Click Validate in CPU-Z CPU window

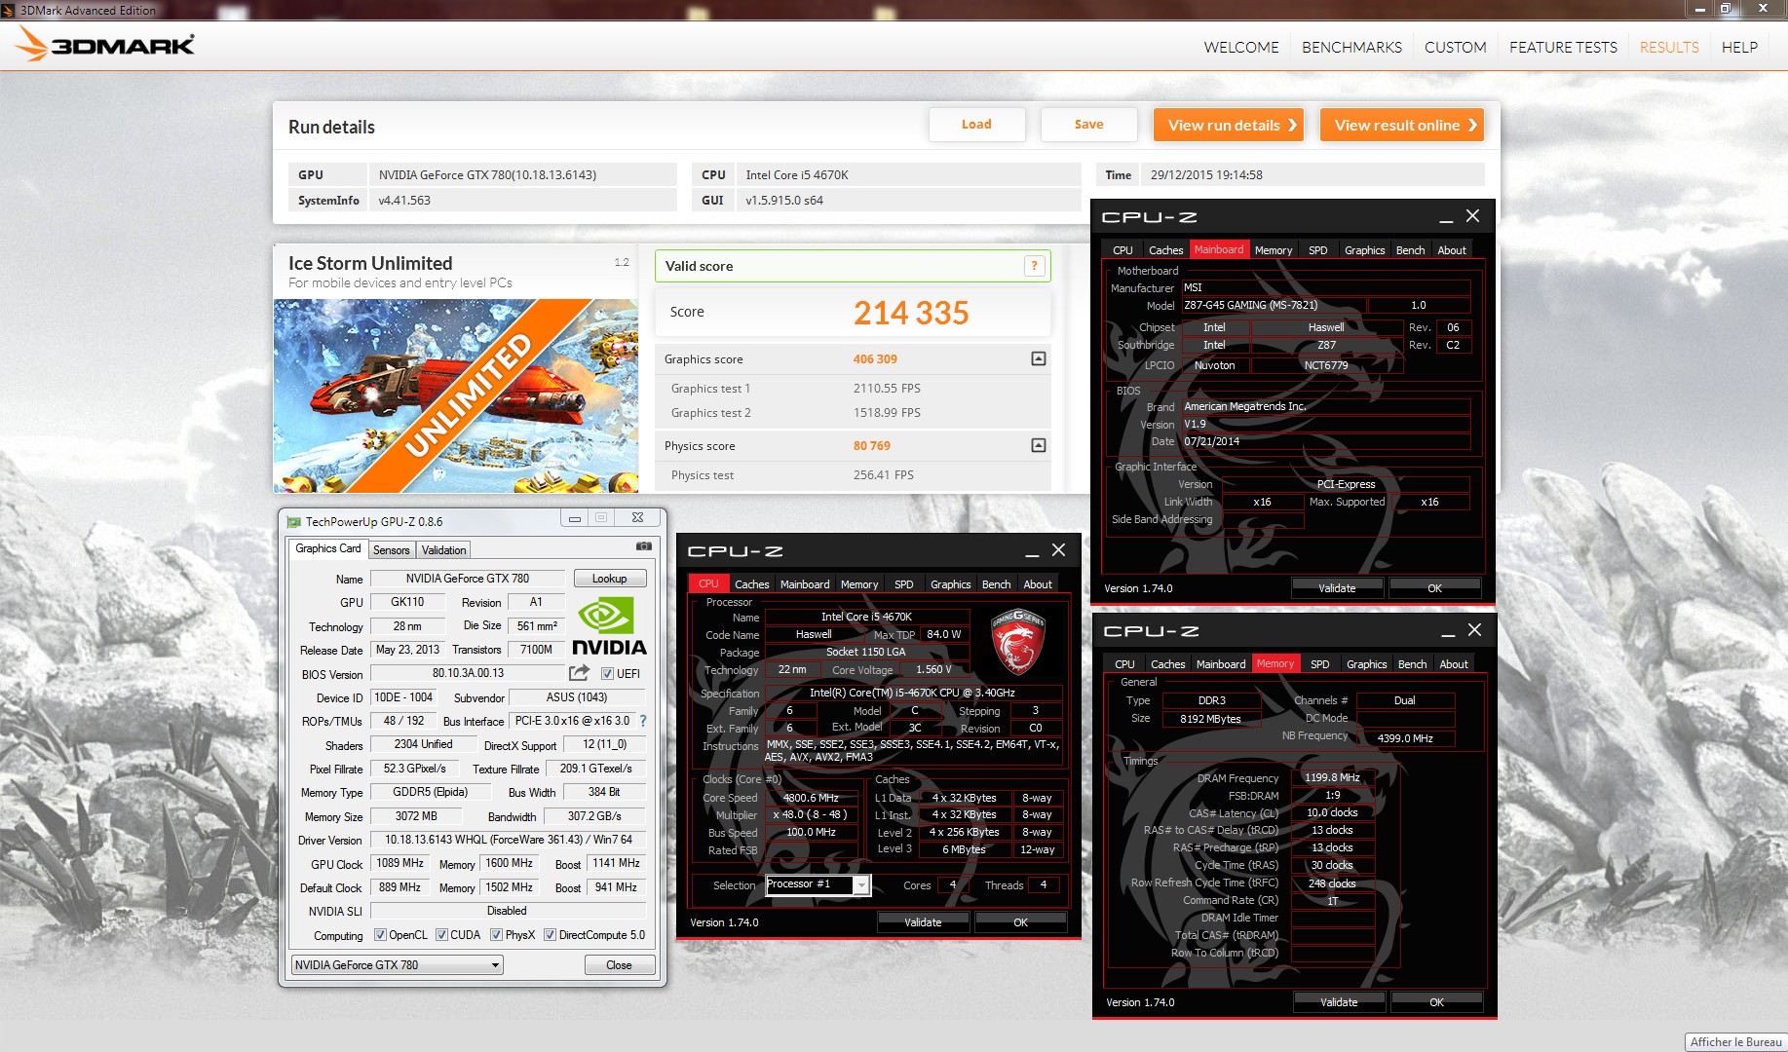(x=923, y=922)
